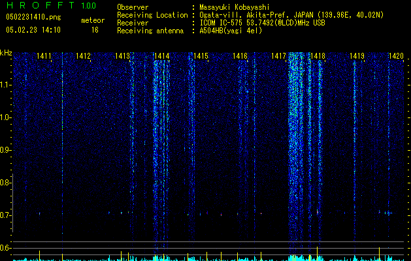
Task: Click the 0.7 kHz frequency label
Action: (x=5, y=215)
